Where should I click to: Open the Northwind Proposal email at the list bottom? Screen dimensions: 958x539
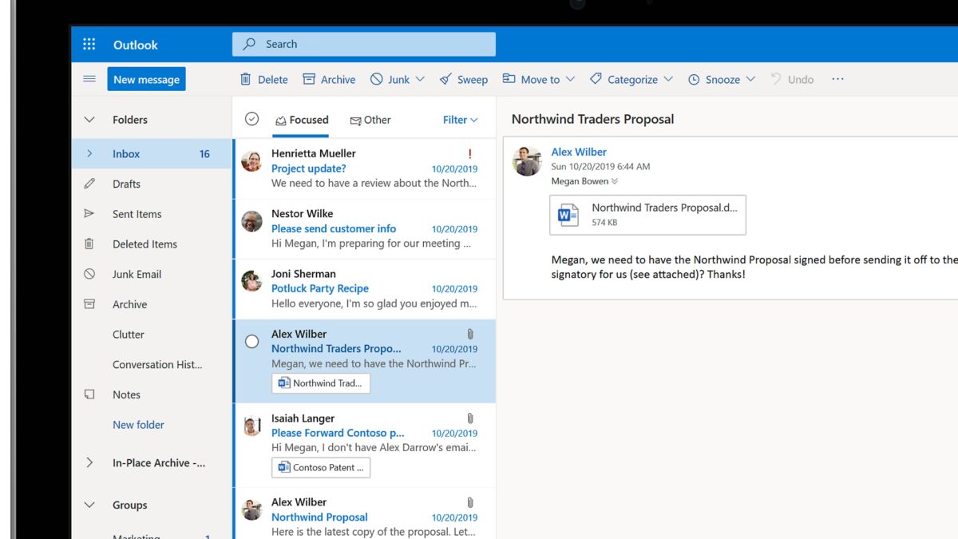tap(365, 513)
